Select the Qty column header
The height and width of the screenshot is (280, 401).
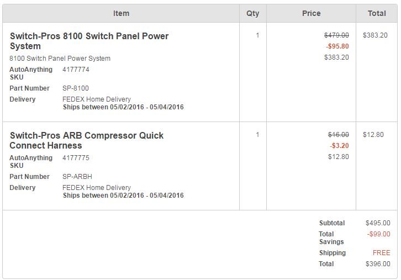[252, 13]
